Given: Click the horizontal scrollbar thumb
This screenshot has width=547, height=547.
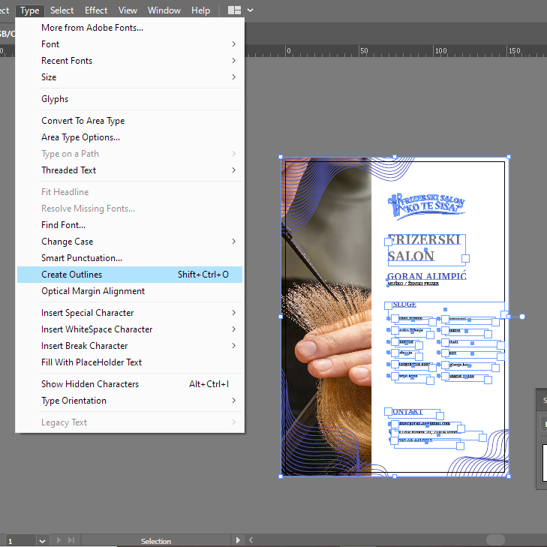Looking at the screenshot, I should (x=495, y=540).
